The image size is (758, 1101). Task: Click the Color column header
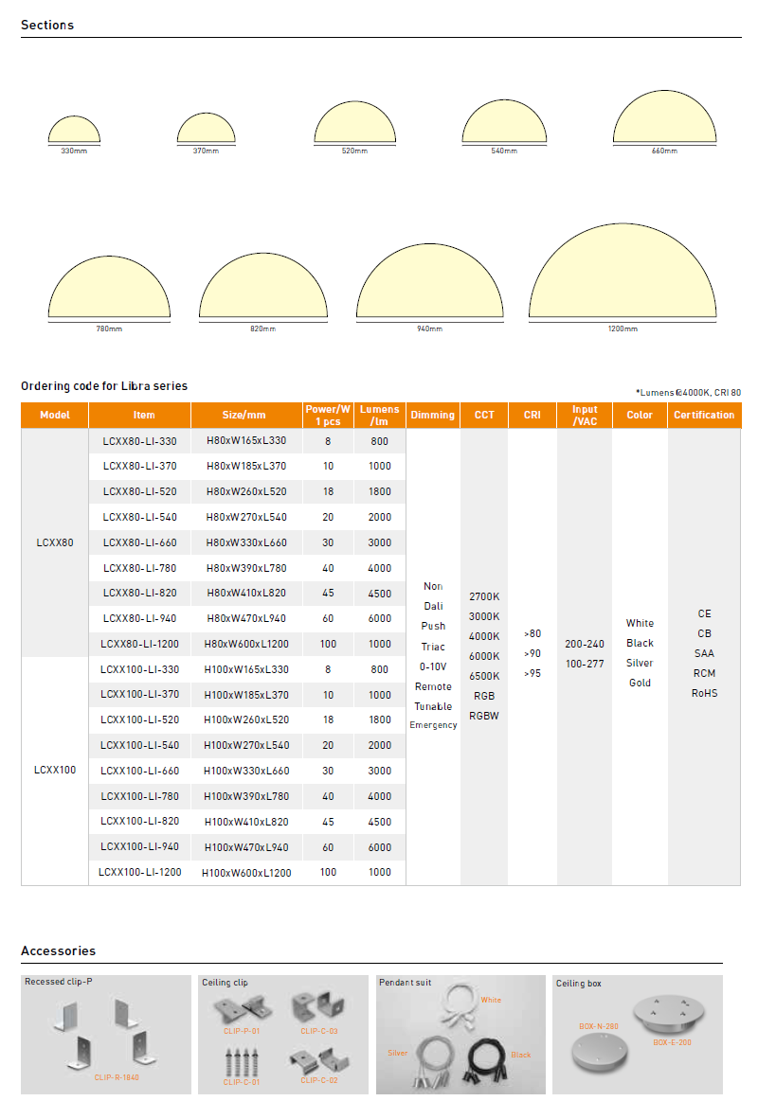(x=640, y=415)
